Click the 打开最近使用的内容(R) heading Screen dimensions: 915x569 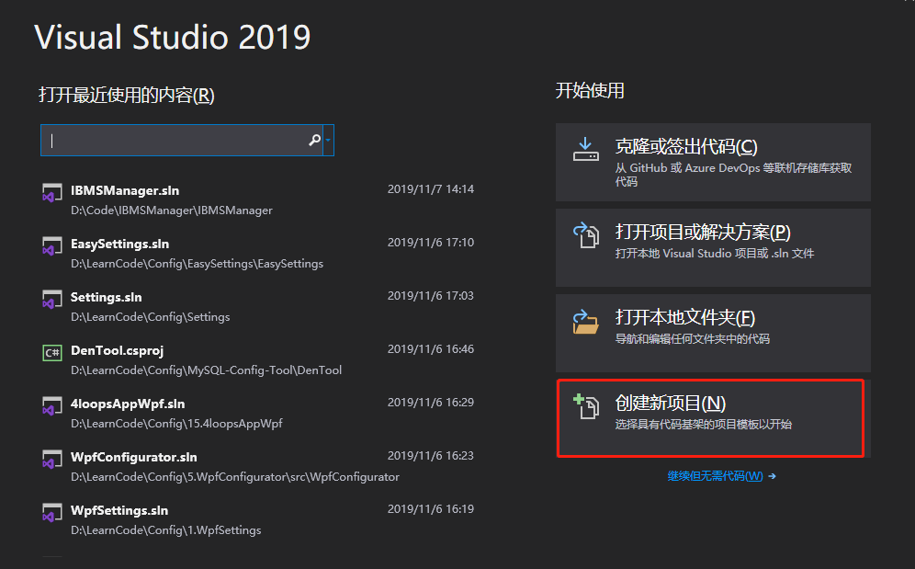pos(127,95)
